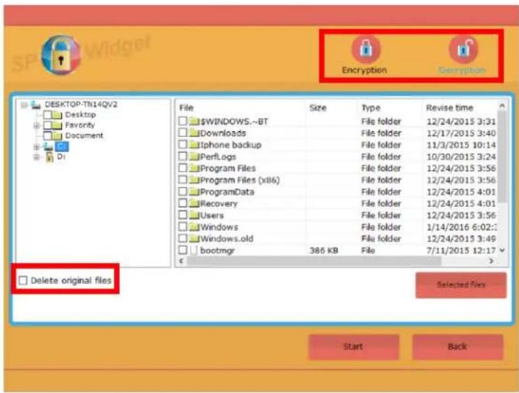Image resolution: width=519 pixels, height=393 pixels.
Task: Click the PerfLogs folder icon
Action: pos(194,157)
